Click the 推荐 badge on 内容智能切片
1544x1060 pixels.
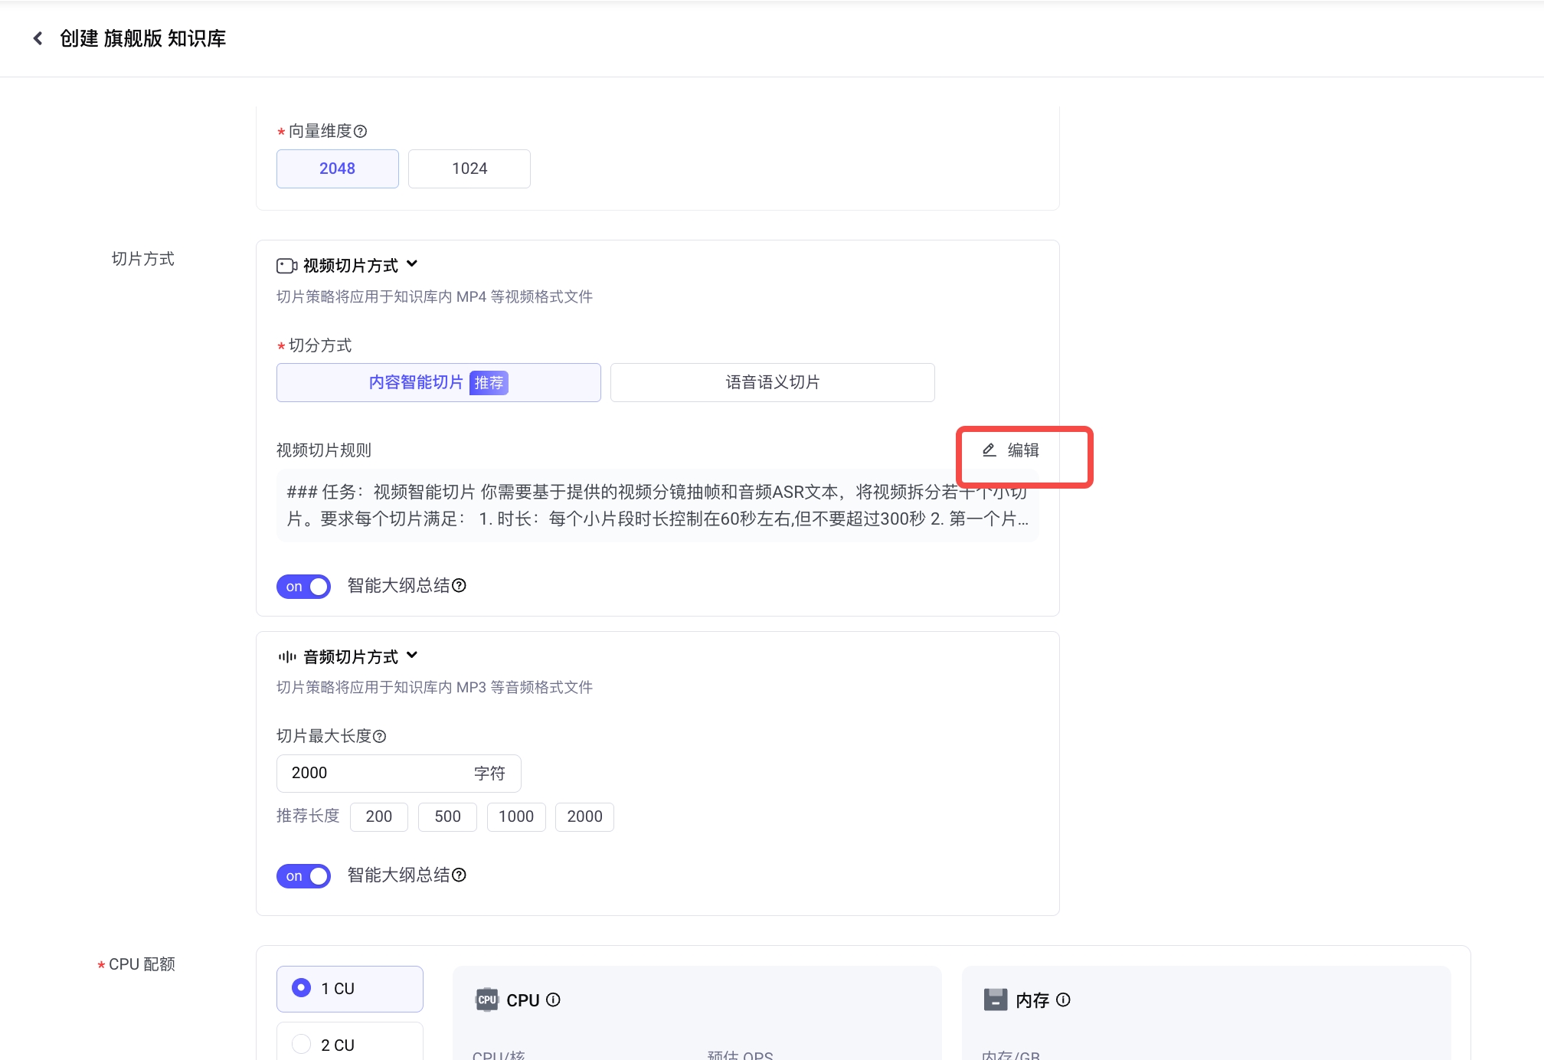[489, 382]
